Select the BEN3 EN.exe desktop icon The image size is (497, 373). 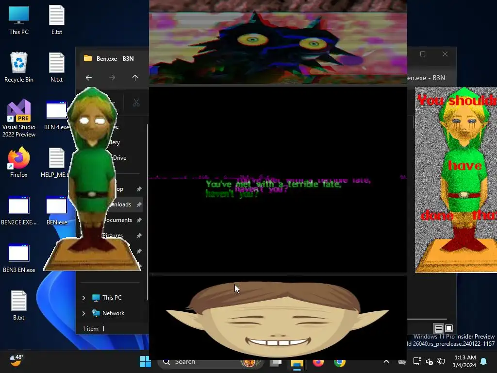(19, 258)
